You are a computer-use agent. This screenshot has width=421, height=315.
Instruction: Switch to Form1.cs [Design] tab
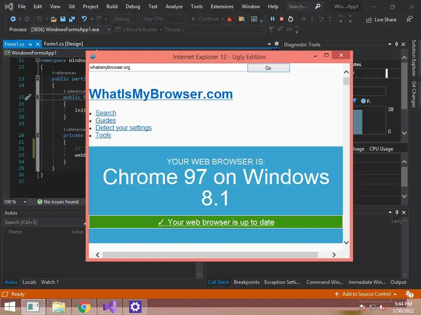[x=63, y=44]
